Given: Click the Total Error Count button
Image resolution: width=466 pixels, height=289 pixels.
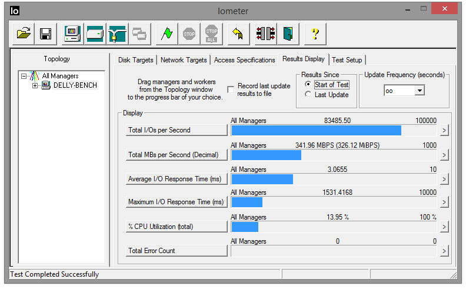Looking at the screenshot, I should [x=177, y=251].
